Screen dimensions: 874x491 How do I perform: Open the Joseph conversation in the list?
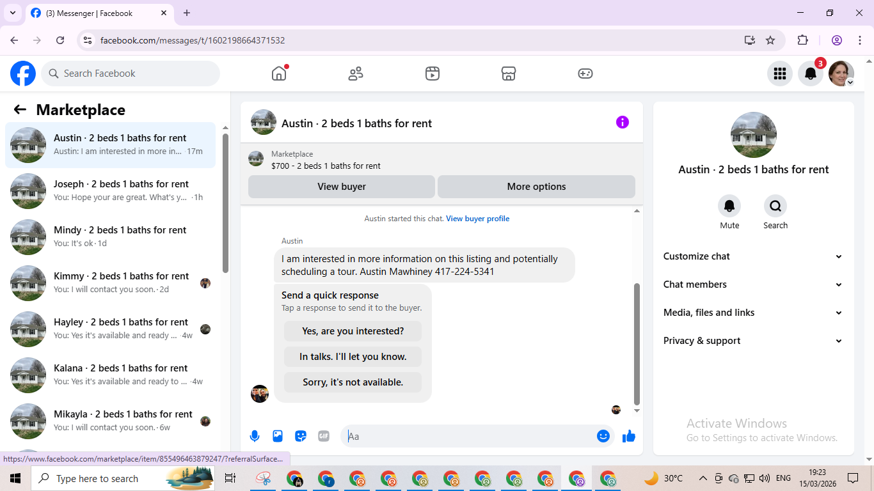click(111, 191)
